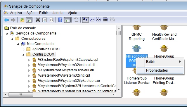
Task: Open the Exibir menu in menu bar
Action: pos(44,13)
